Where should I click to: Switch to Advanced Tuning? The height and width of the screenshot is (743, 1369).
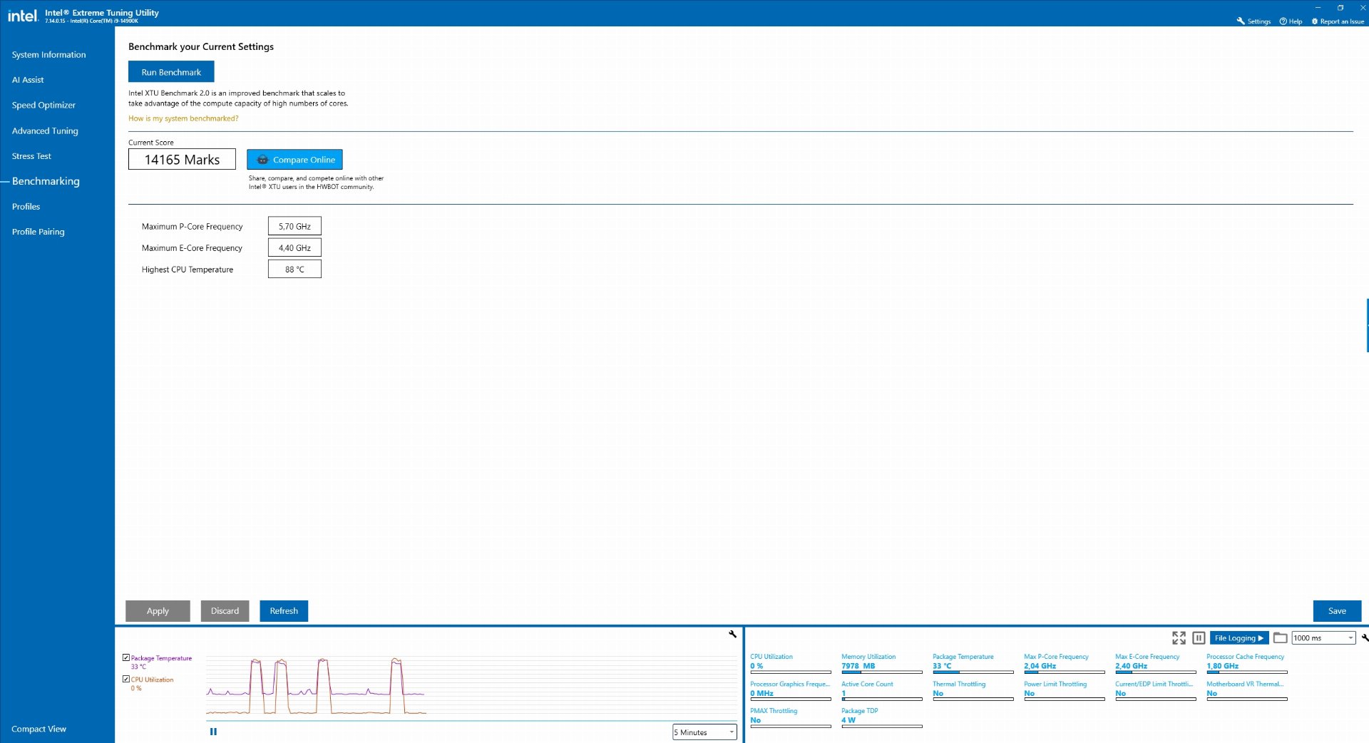[x=45, y=131]
